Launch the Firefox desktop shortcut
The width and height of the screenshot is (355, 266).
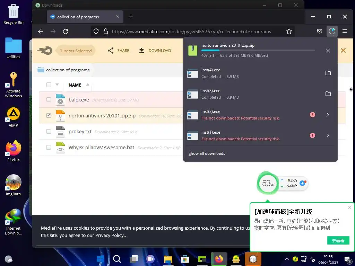point(14,151)
